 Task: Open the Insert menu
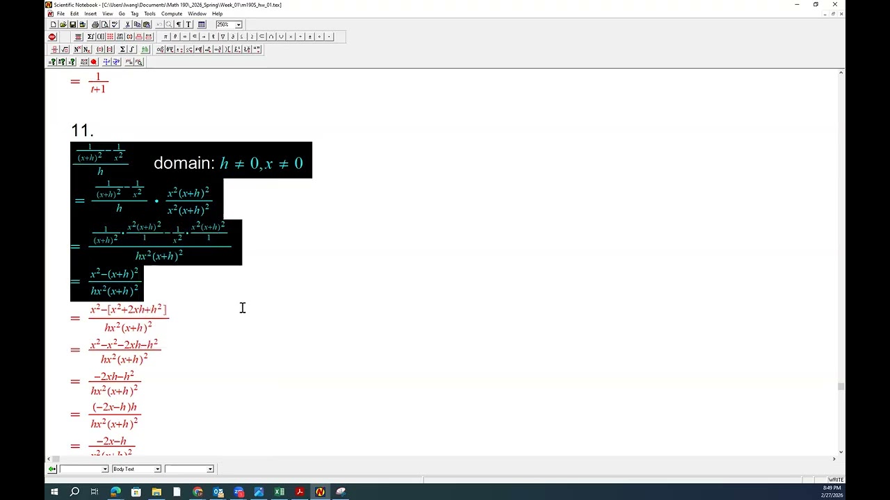point(90,14)
